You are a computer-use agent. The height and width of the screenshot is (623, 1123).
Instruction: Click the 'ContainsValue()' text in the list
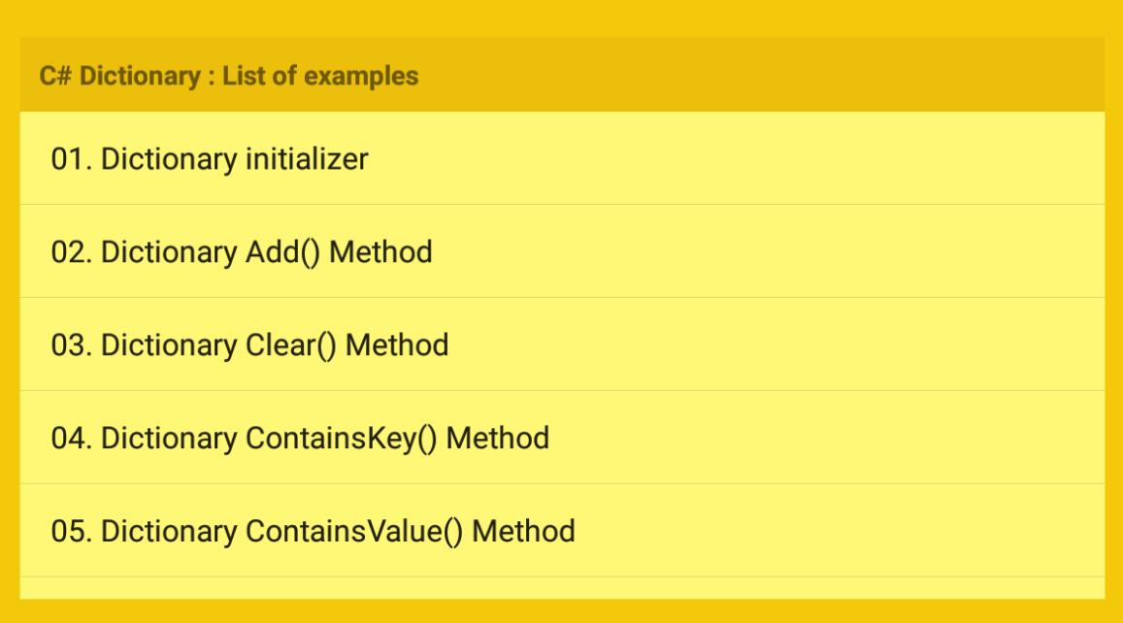point(354,532)
